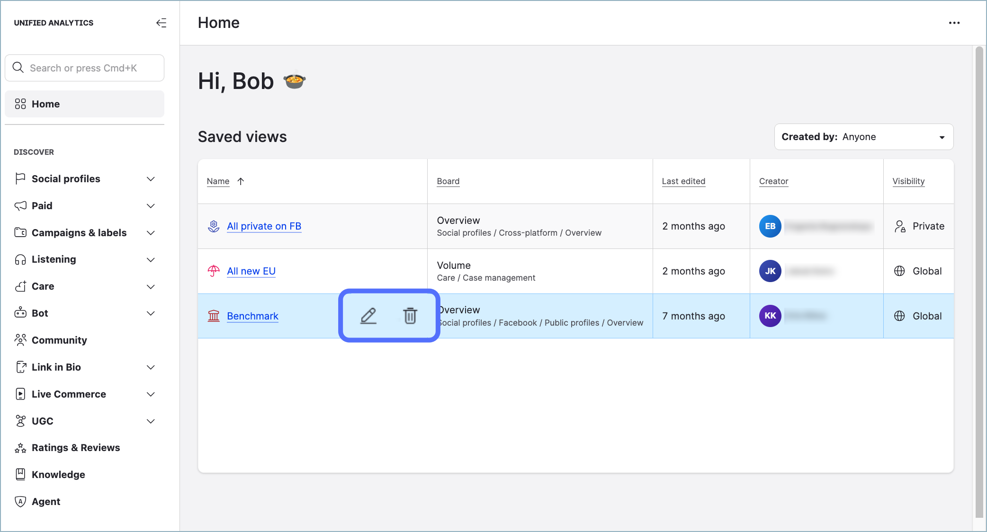Click the EB creator avatar

tap(770, 226)
